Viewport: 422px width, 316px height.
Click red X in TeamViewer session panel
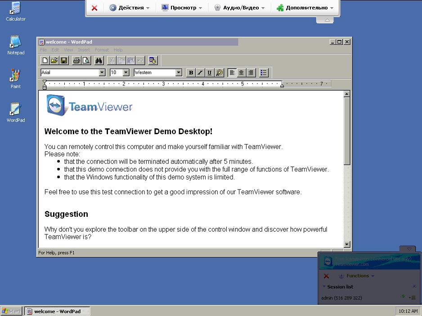[326, 276]
